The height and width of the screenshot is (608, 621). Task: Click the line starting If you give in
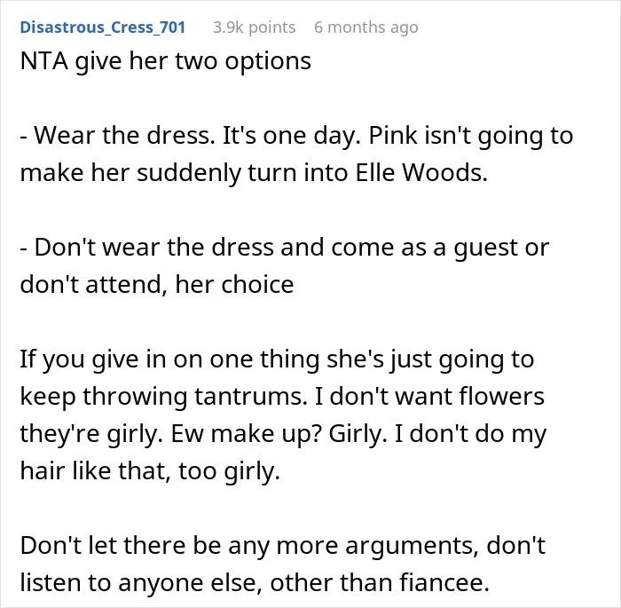(x=277, y=359)
